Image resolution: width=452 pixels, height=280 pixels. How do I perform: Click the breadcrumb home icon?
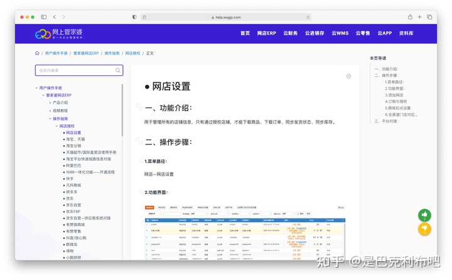[37, 53]
